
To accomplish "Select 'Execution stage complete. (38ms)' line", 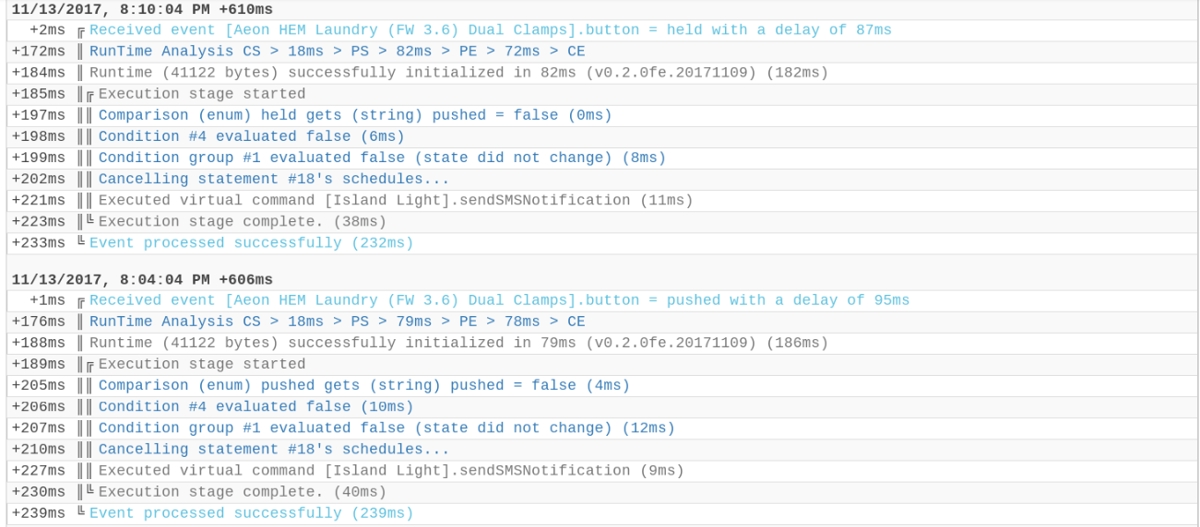I will [x=243, y=221].
